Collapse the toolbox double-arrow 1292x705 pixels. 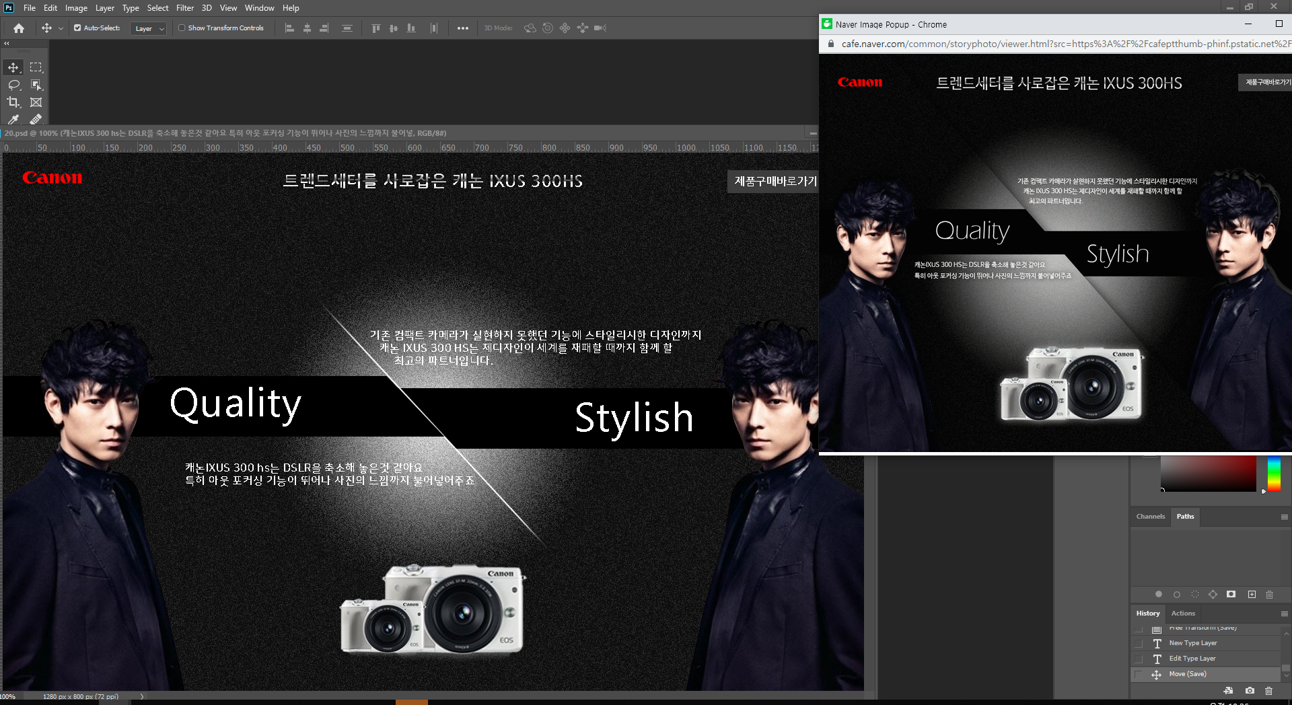click(x=7, y=43)
